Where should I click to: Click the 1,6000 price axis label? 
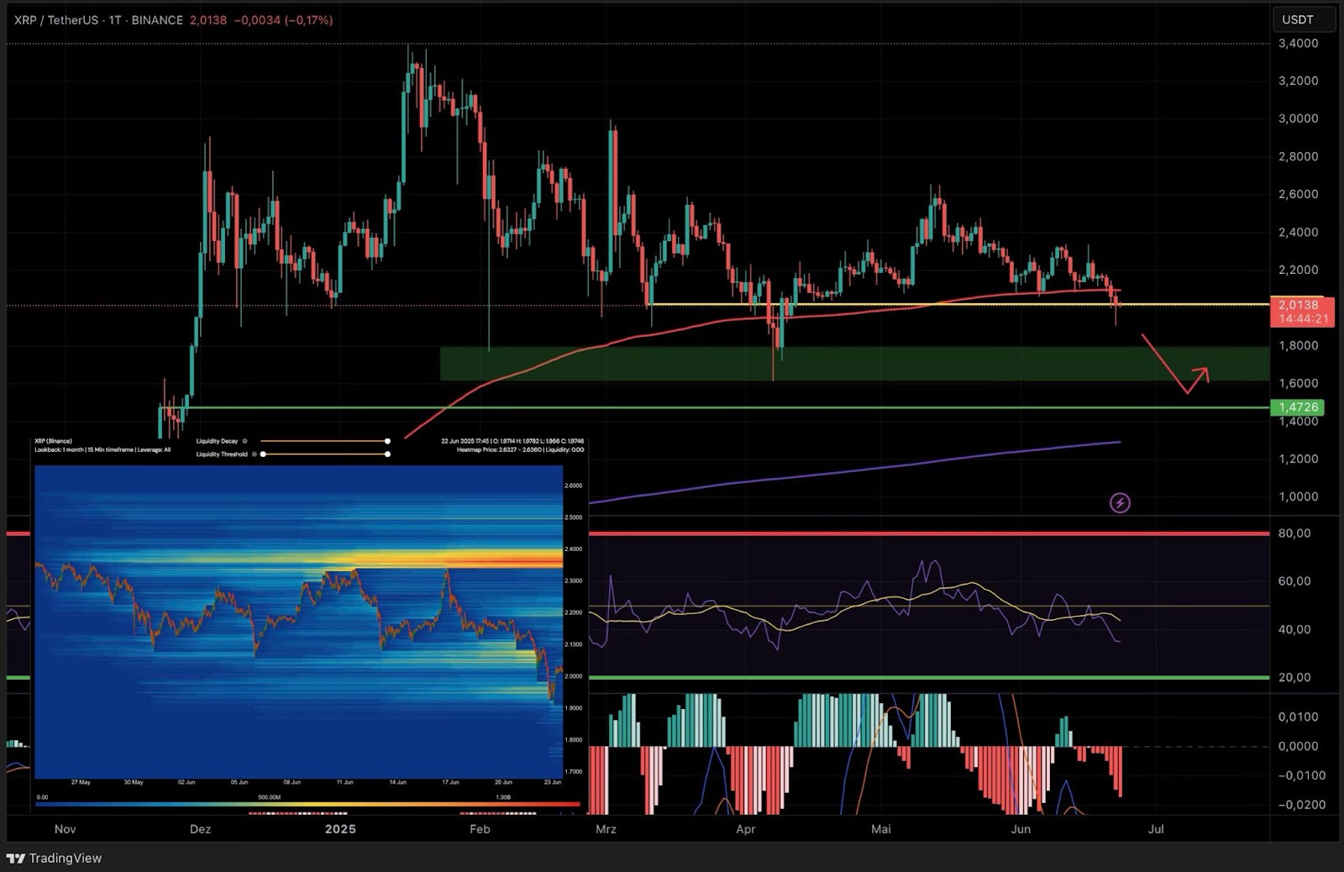pyautogui.click(x=1298, y=383)
